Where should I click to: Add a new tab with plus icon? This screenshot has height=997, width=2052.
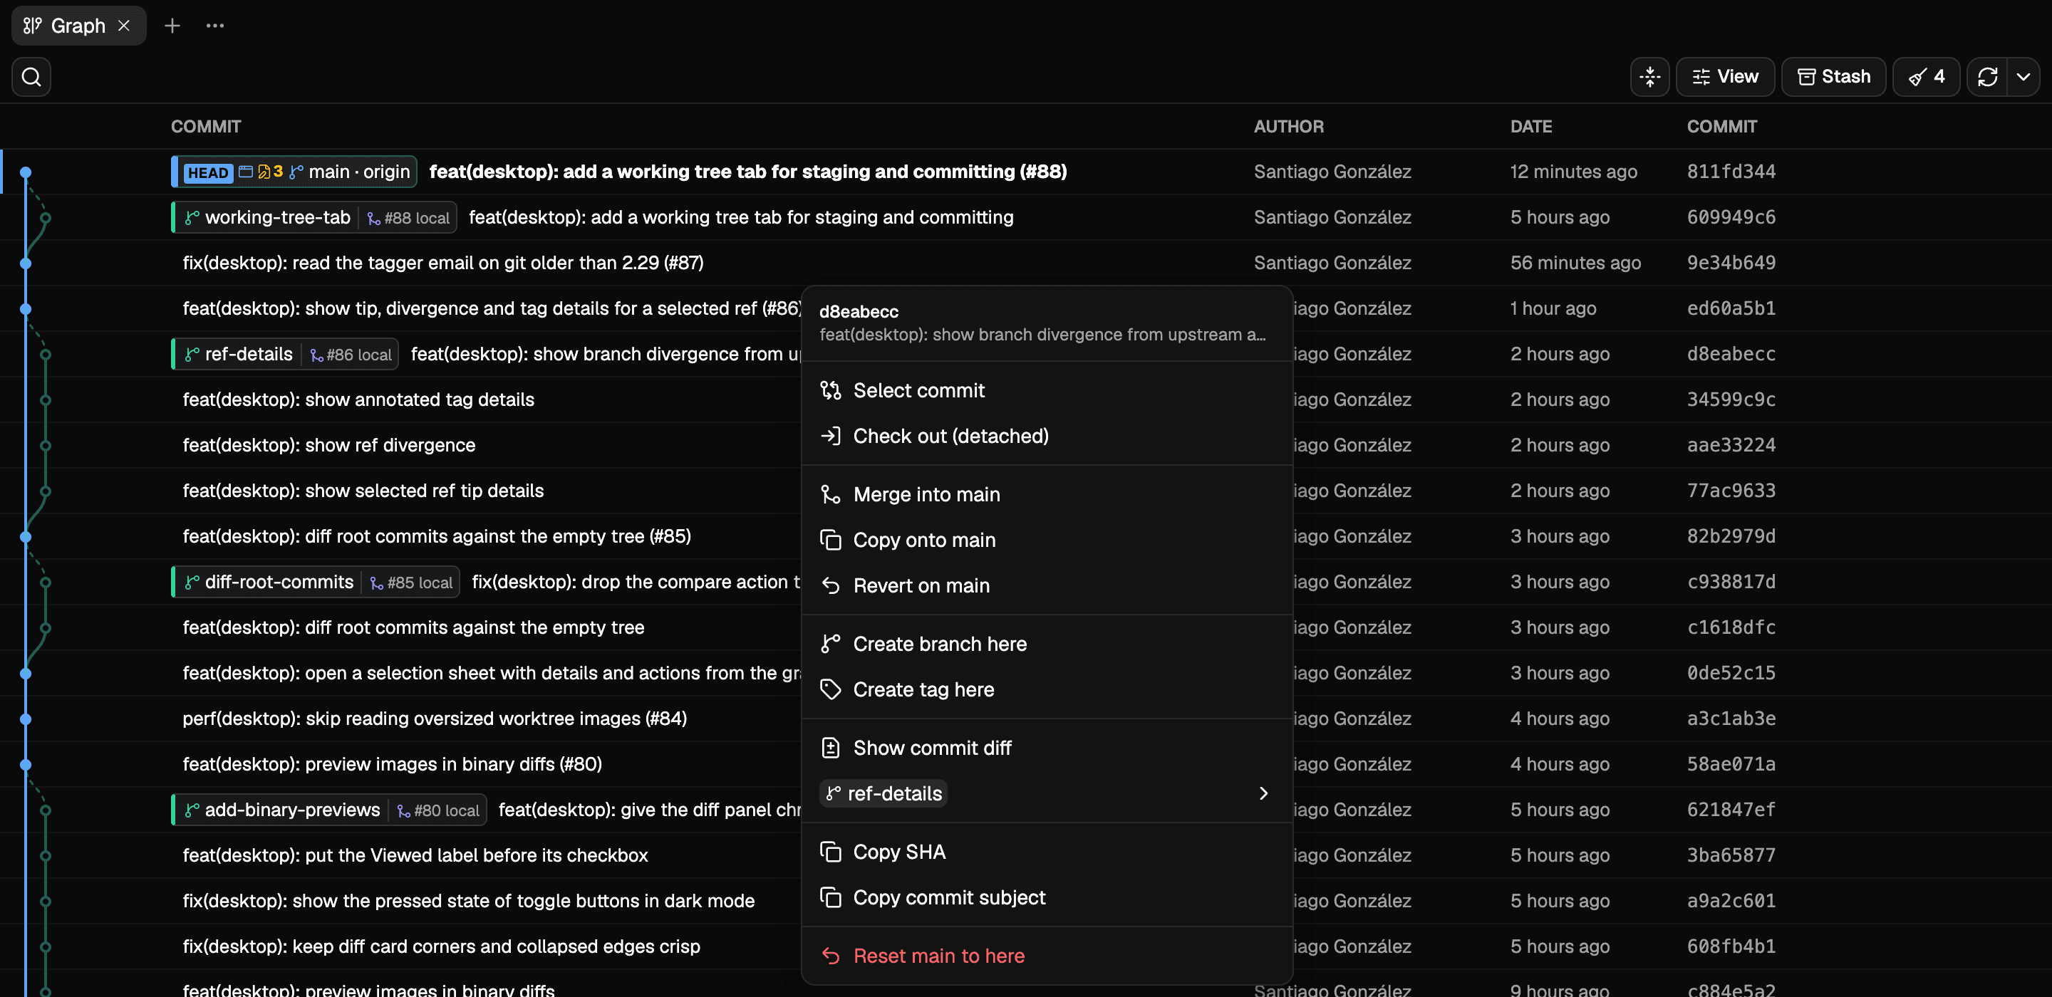(172, 26)
